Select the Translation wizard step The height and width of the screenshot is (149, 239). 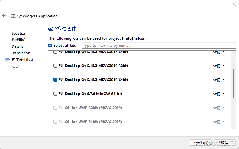click(x=21, y=53)
